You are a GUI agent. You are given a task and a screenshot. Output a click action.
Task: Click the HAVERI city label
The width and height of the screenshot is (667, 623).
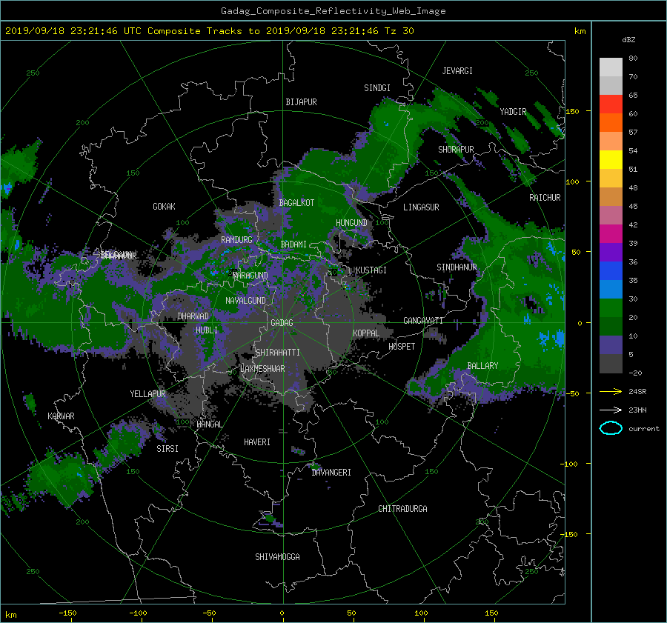tap(257, 442)
